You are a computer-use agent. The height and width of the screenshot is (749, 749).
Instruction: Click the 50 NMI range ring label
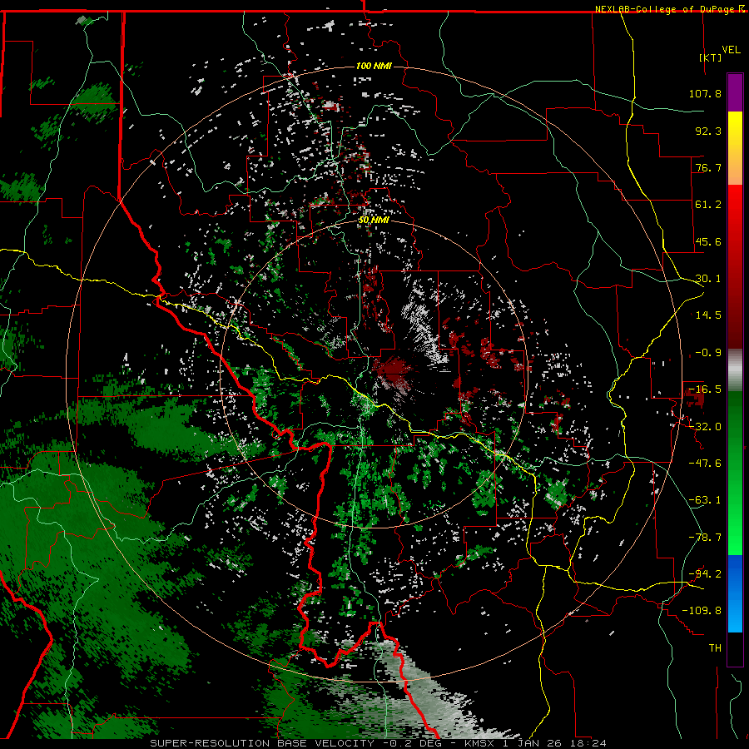tap(374, 221)
